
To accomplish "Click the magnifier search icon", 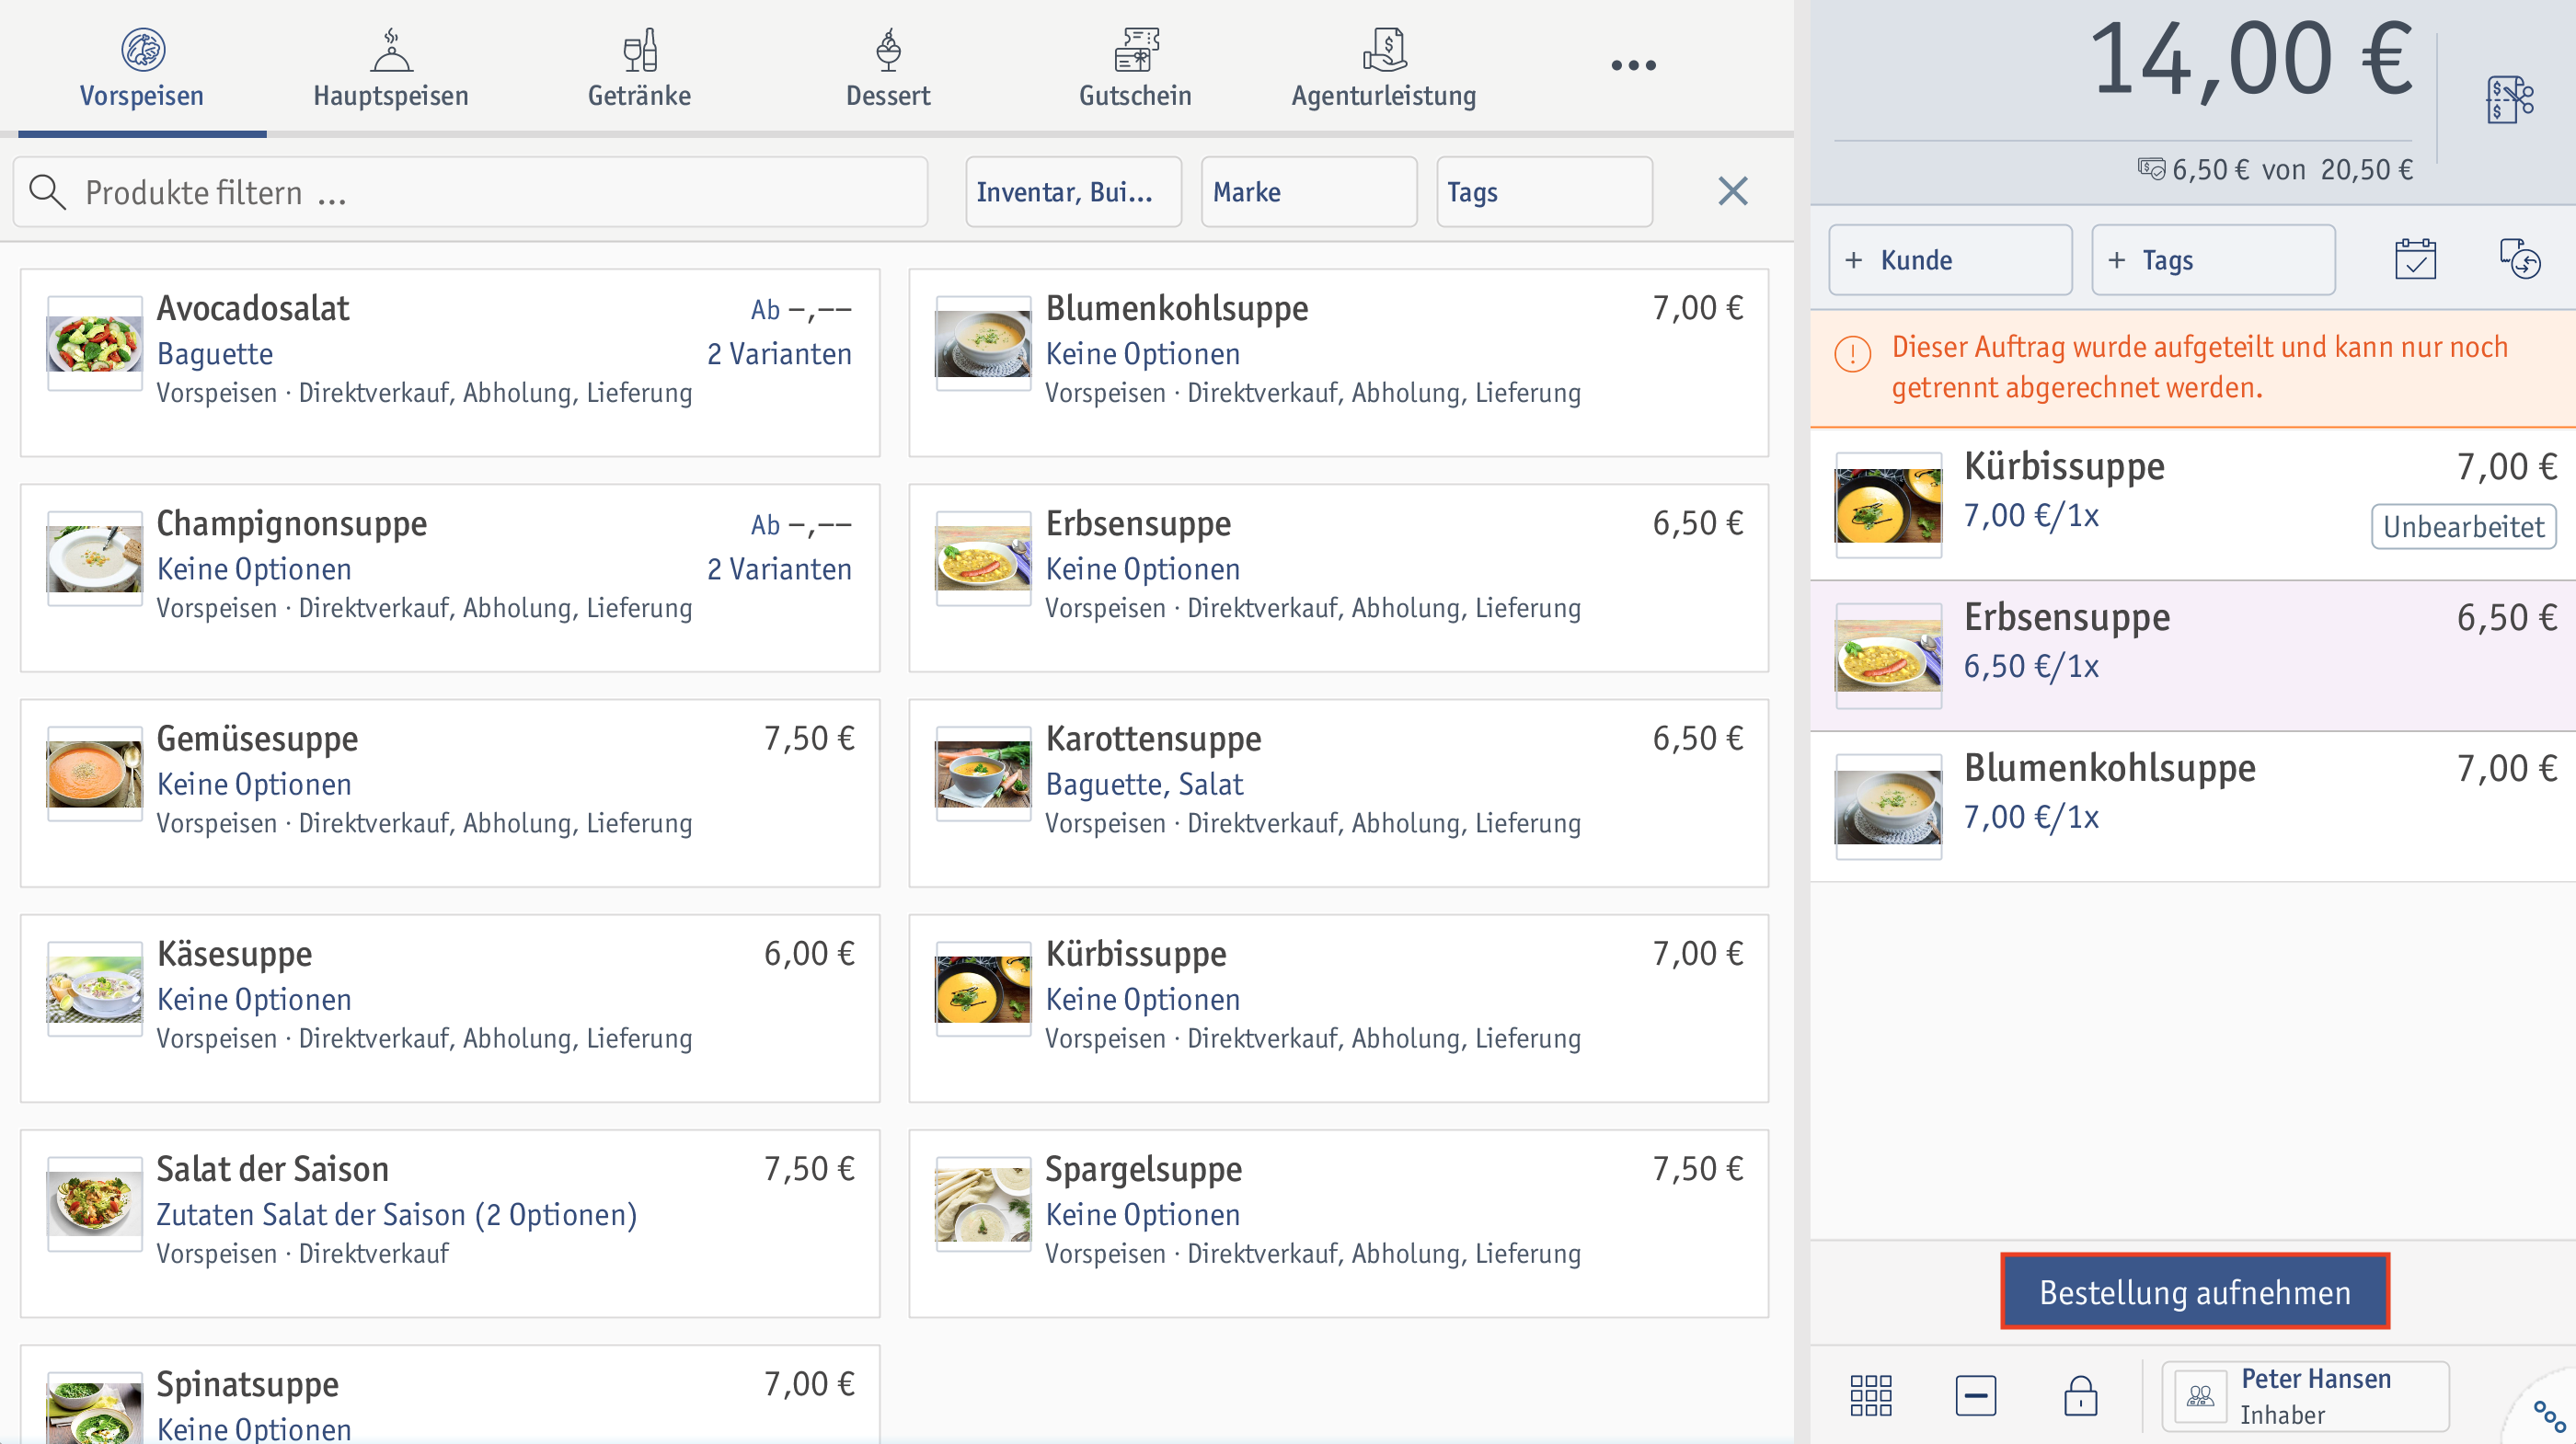I will point(47,192).
